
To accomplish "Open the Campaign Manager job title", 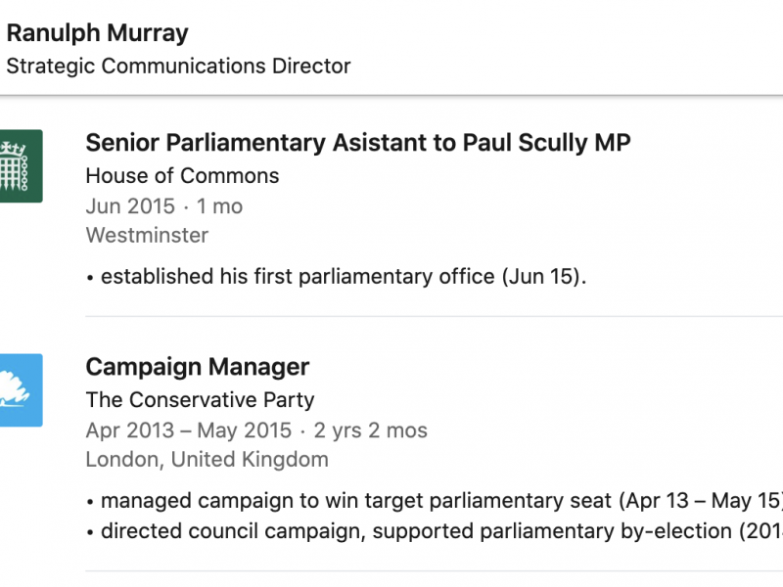I will point(198,367).
